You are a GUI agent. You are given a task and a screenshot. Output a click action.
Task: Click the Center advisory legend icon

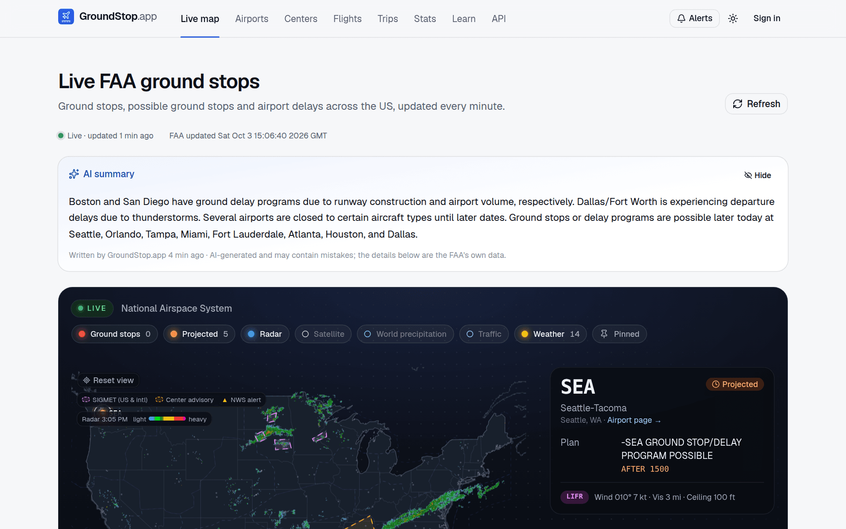[160, 400]
